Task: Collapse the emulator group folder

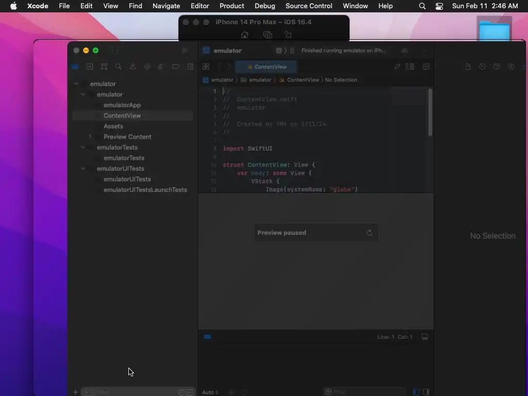Action: (83, 94)
